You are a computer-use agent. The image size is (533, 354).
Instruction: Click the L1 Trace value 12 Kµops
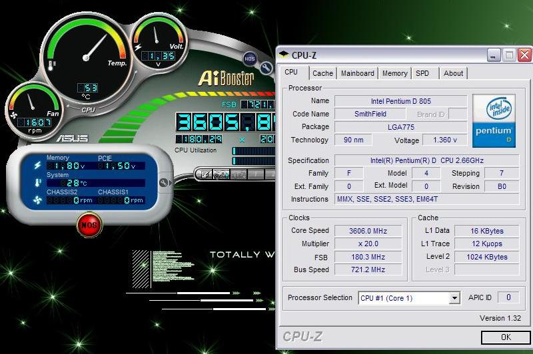pos(487,244)
